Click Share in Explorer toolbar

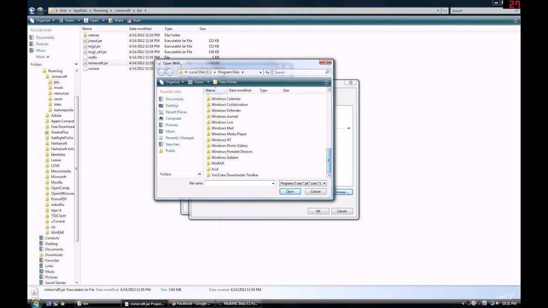click(x=116, y=21)
